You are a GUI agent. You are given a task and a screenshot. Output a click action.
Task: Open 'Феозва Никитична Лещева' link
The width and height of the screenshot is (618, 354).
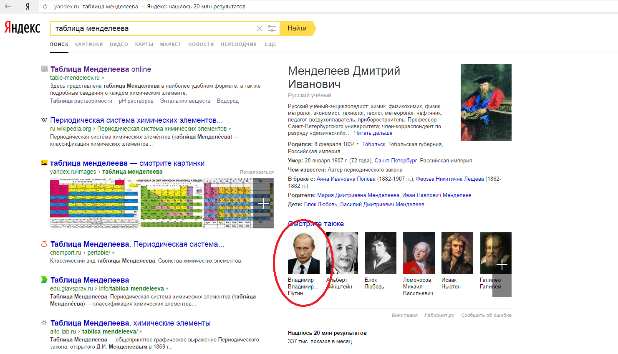point(450,179)
